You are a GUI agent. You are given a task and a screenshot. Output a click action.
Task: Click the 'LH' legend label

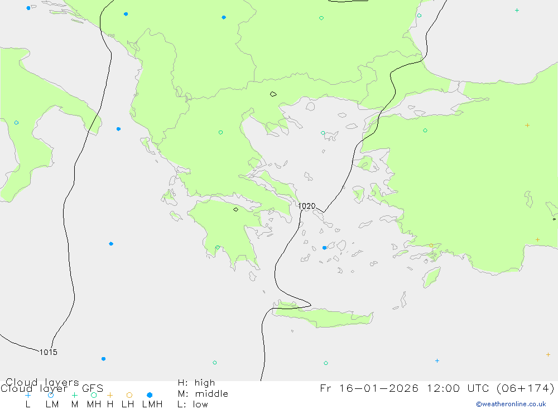coord(128,405)
